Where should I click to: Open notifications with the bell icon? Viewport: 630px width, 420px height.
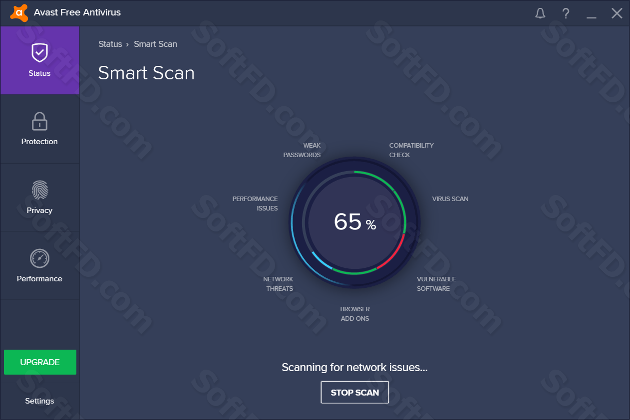(x=540, y=13)
